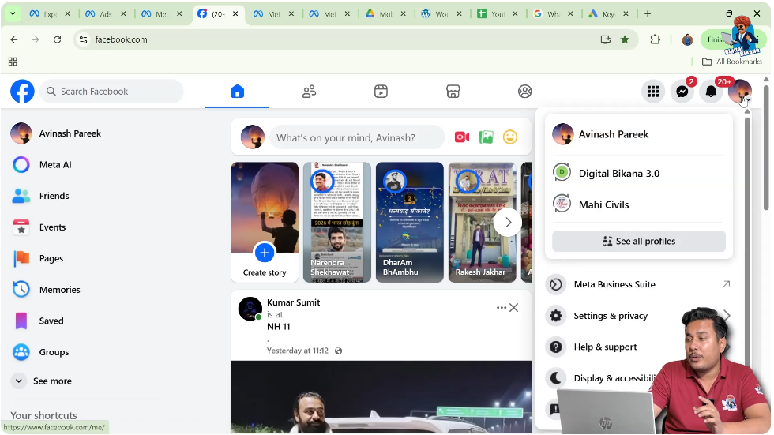
Task: View DharAm BhAmbhu's story
Action: [x=410, y=223]
